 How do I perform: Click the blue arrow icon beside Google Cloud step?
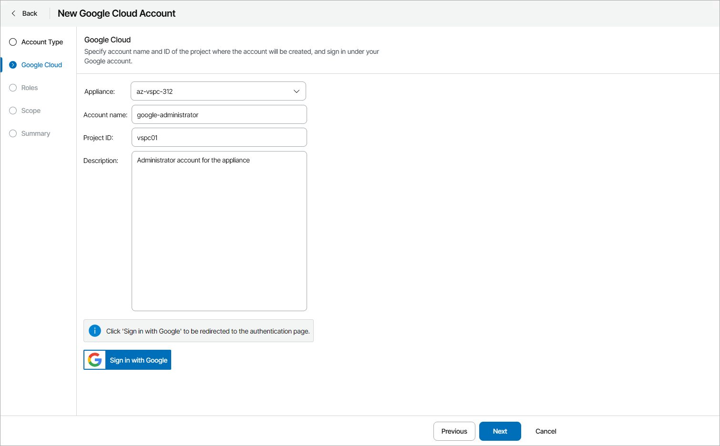12,65
